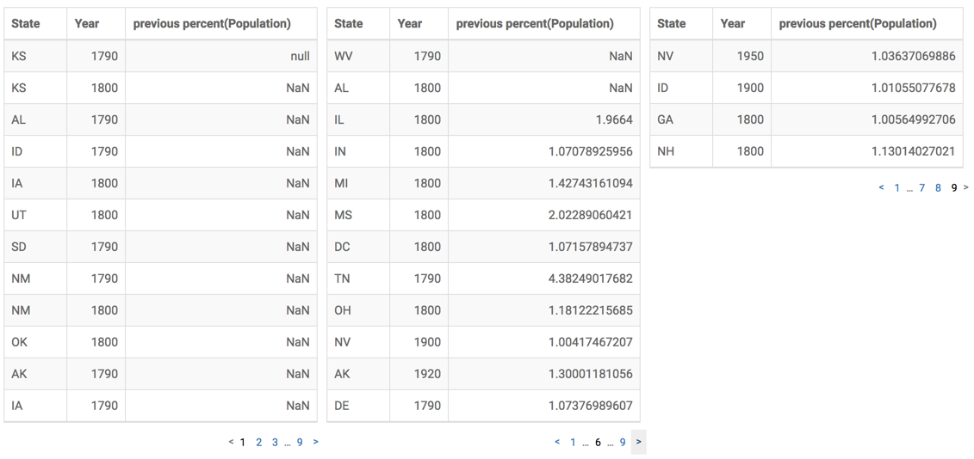This screenshot has width=974, height=459.
Task: Jump to page 9 in left table
Action: (300, 442)
